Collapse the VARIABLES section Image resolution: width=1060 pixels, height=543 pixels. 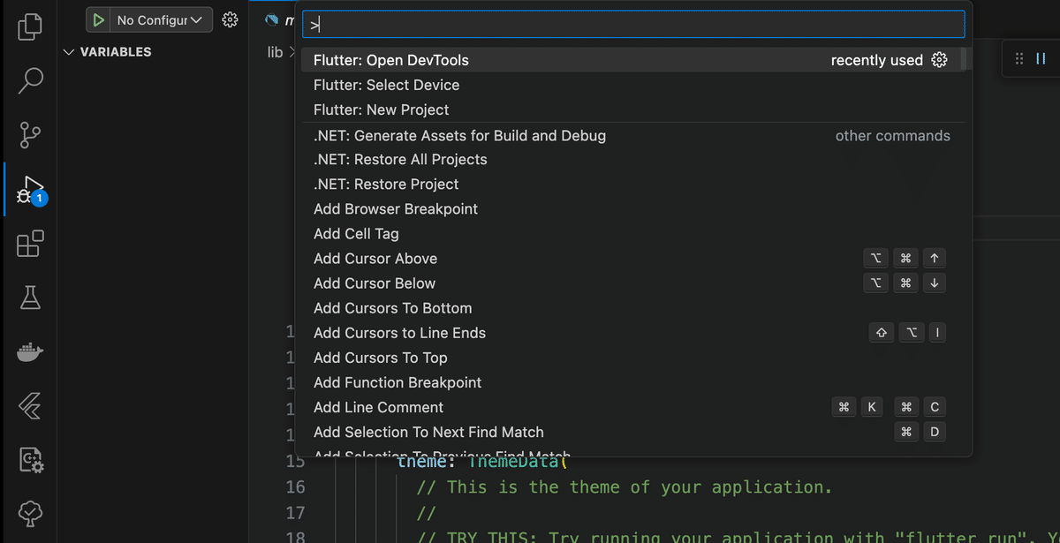107,52
